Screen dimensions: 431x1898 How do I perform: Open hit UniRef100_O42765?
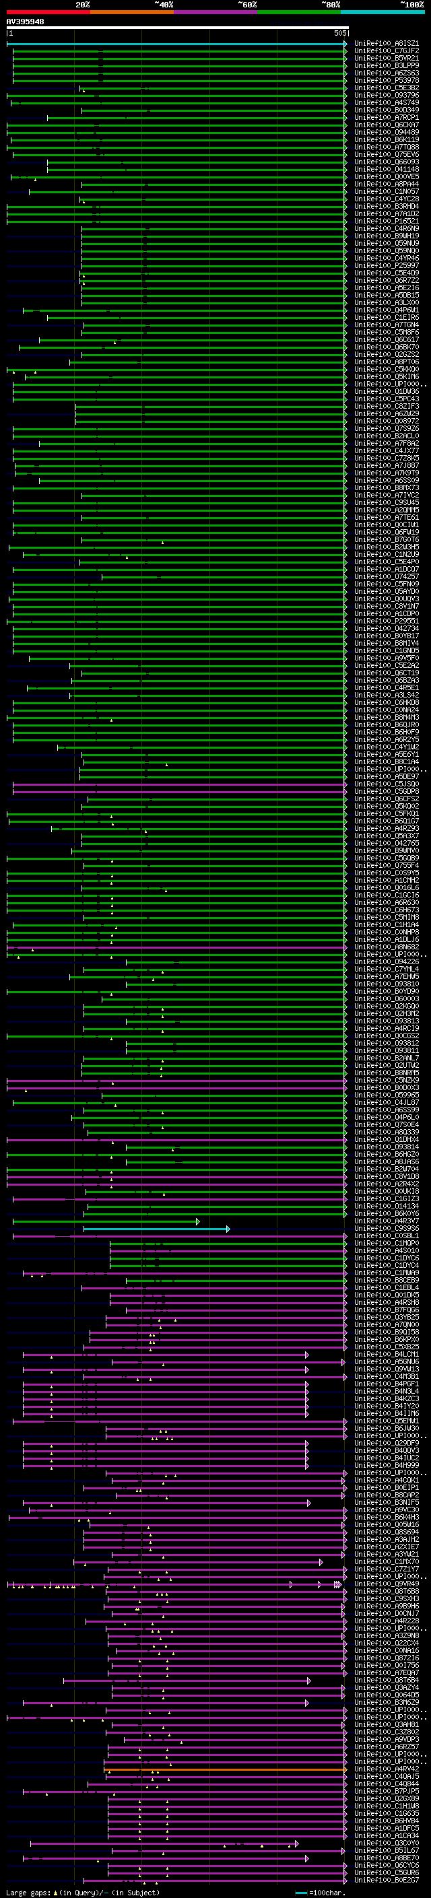[x=386, y=844]
